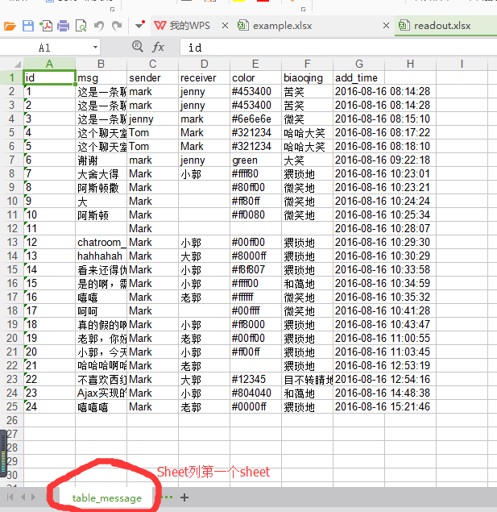The image size is (497, 512).
Task: Close the 我的WPS tab
Action: tap(225, 26)
